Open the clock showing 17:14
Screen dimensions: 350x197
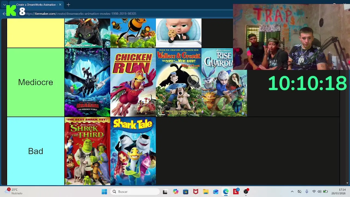[x=339, y=192]
